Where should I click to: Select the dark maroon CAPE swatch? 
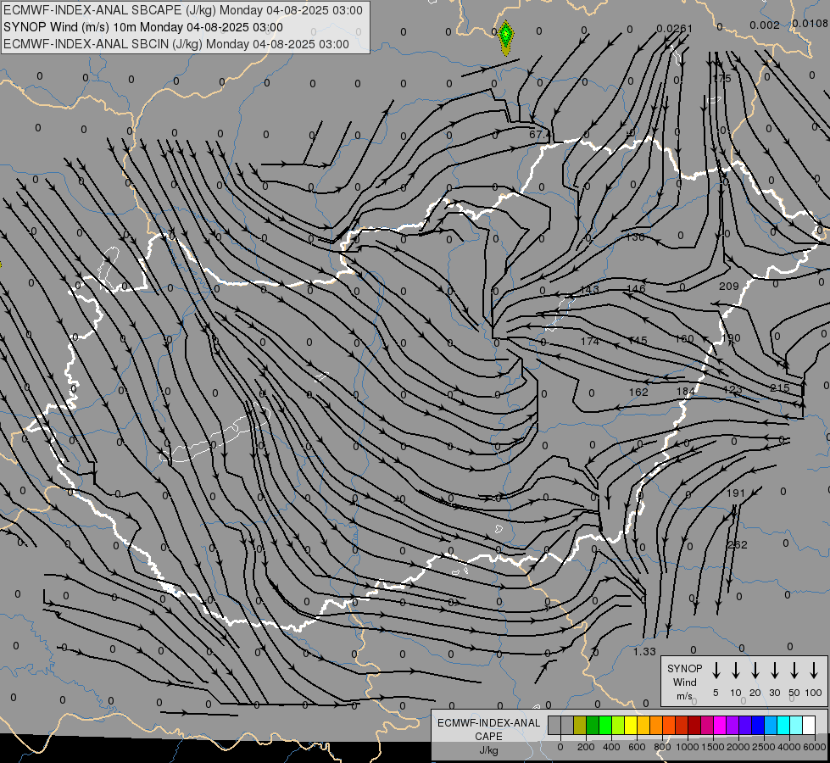pyautogui.click(x=694, y=725)
